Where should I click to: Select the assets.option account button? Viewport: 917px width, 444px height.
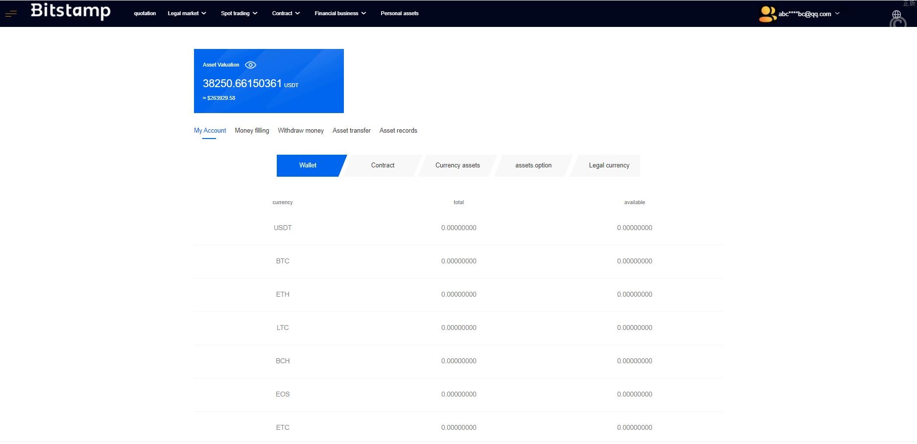tap(533, 165)
